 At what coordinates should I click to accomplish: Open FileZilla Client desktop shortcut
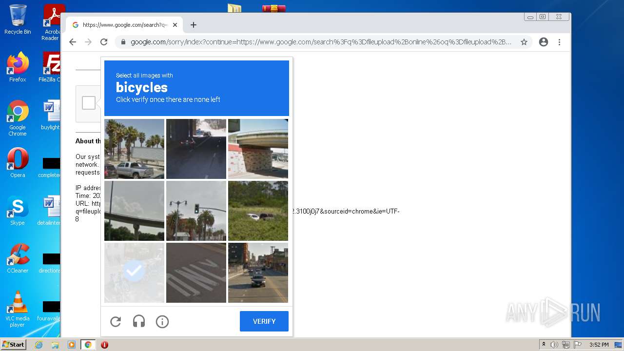pyautogui.click(x=50, y=67)
